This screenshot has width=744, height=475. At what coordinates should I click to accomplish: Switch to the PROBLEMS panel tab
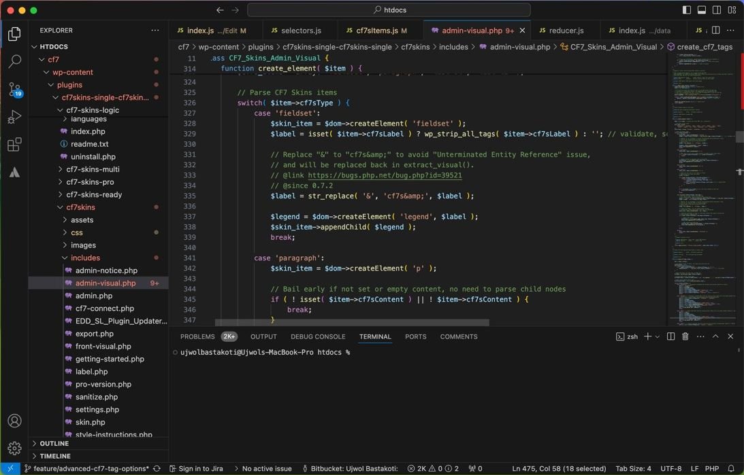click(197, 336)
